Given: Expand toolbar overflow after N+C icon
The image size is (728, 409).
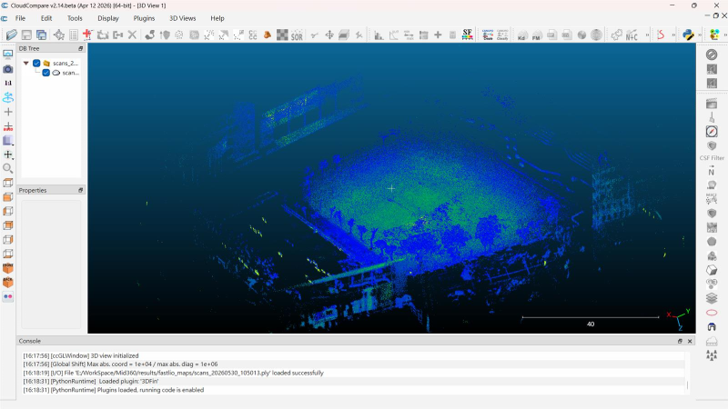Looking at the screenshot, I should point(647,35).
